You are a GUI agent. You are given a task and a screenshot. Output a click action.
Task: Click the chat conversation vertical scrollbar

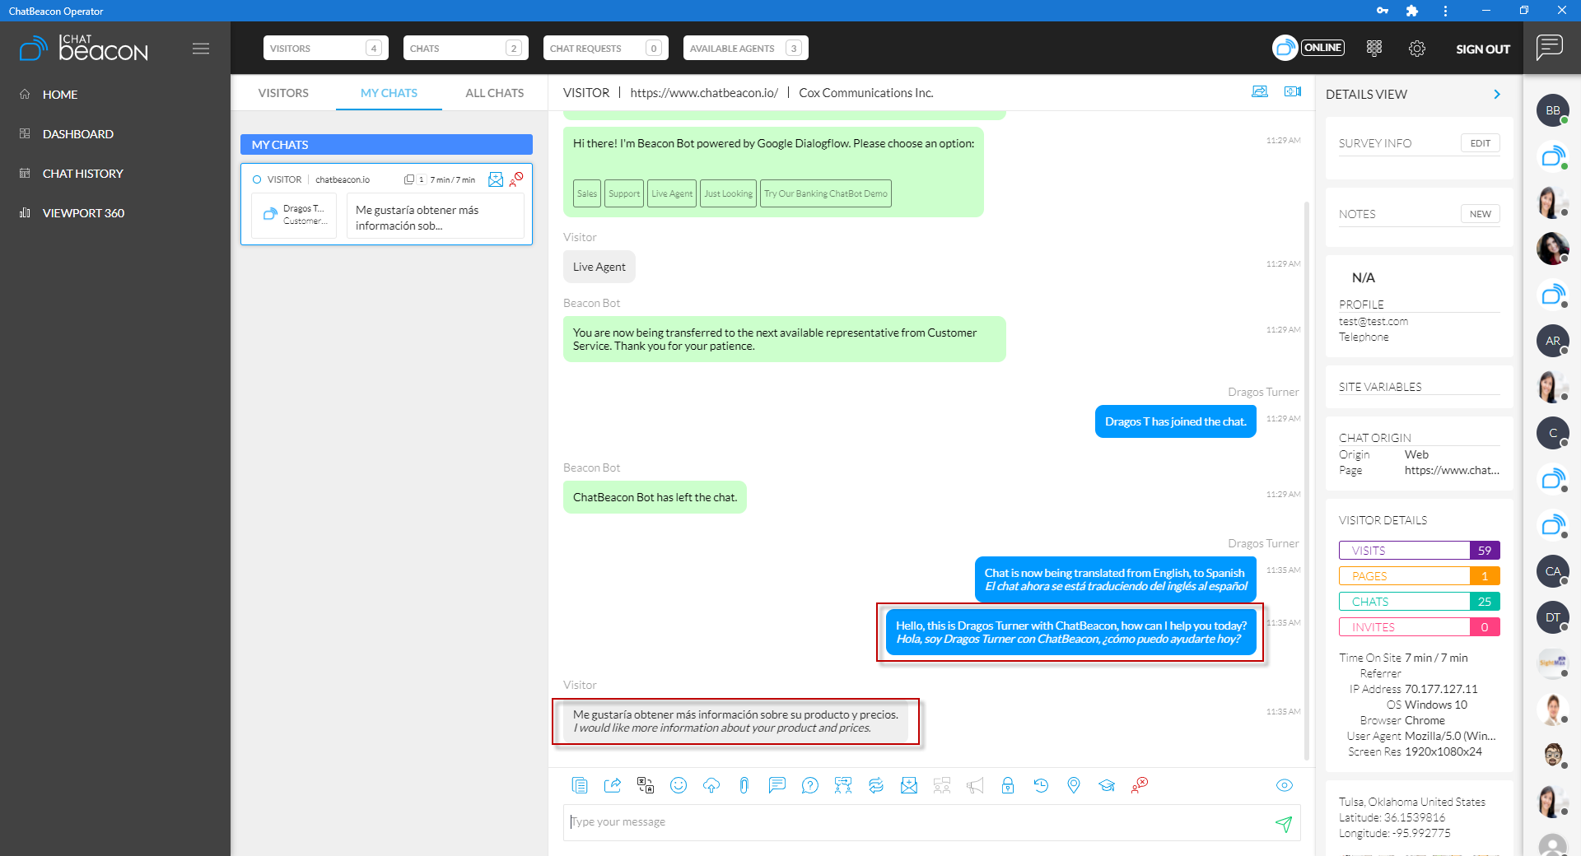pos(1307,481)
